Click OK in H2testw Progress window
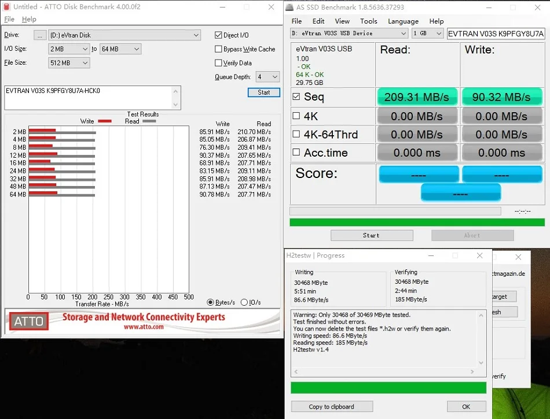Viewport: 550px width, 419px height. click(x=466, y=406)
